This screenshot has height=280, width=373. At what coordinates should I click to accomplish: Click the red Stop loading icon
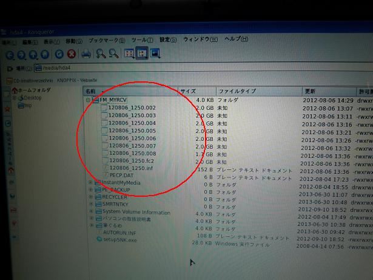[x=72, y=54]
